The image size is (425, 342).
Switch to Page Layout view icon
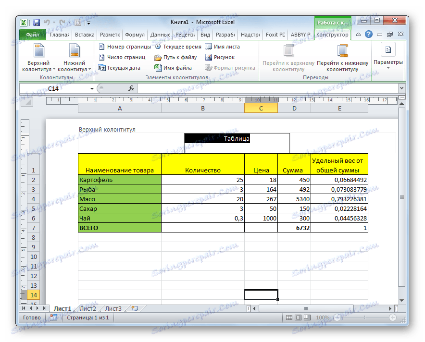tap(298, 318)
